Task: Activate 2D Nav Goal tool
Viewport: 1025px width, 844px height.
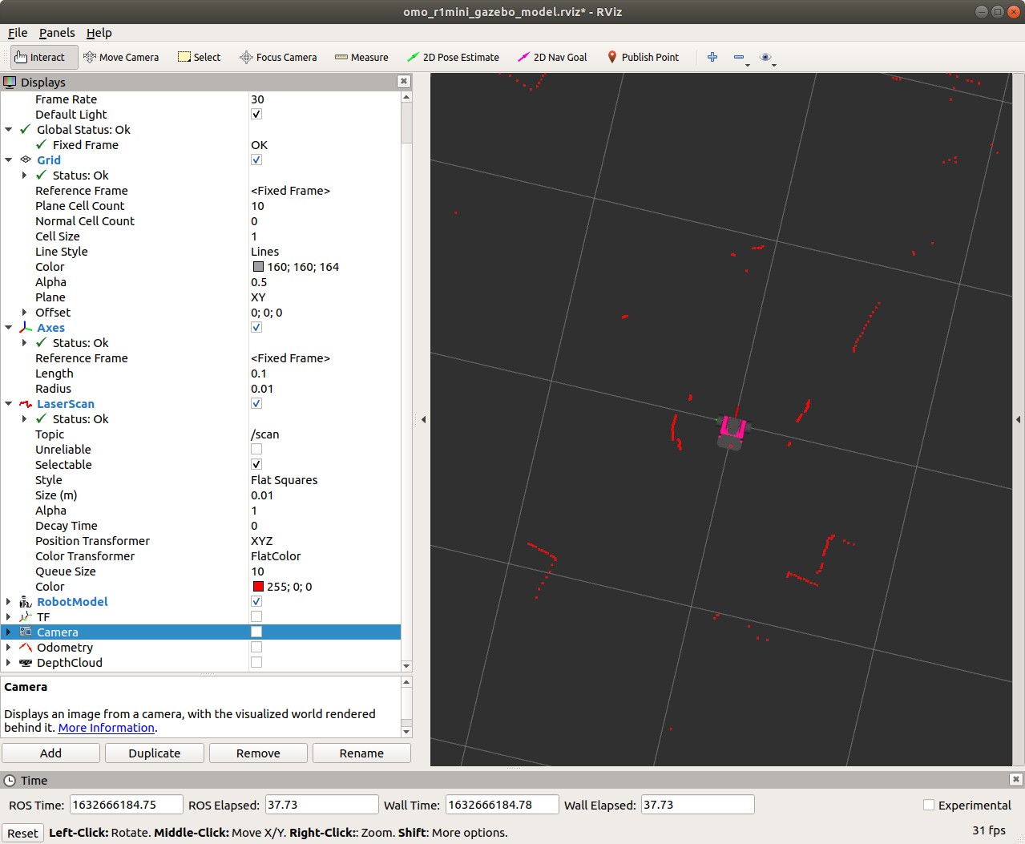Action: 552,57
